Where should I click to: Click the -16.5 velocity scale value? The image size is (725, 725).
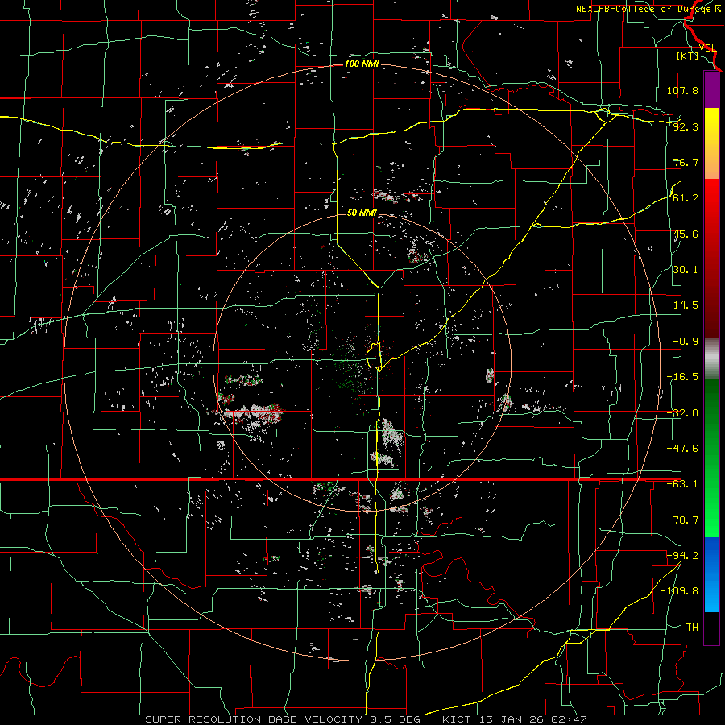click(682, 377)
